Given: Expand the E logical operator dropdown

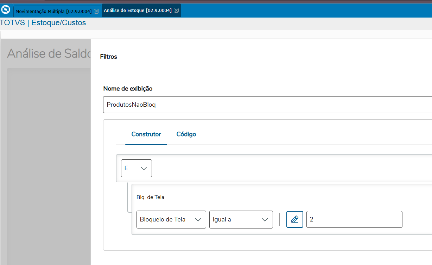Looking at the screenshot, I should [136, 168].
